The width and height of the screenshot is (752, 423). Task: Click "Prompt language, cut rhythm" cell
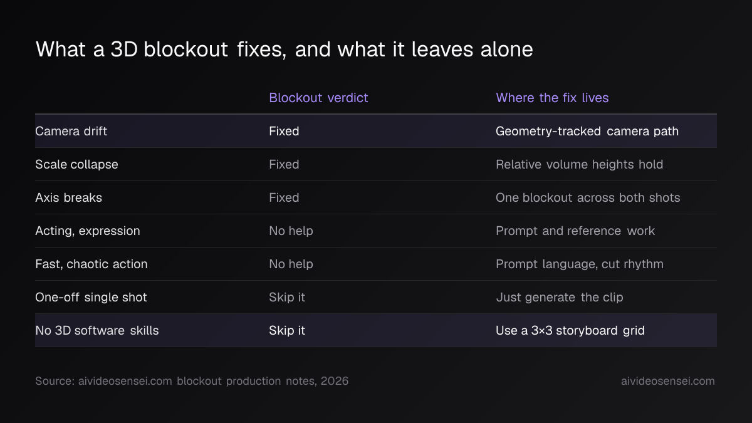click(580, 264)
